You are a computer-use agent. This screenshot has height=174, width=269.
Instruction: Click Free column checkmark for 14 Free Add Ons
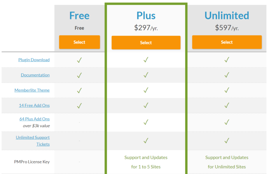[x=79, y=105]
